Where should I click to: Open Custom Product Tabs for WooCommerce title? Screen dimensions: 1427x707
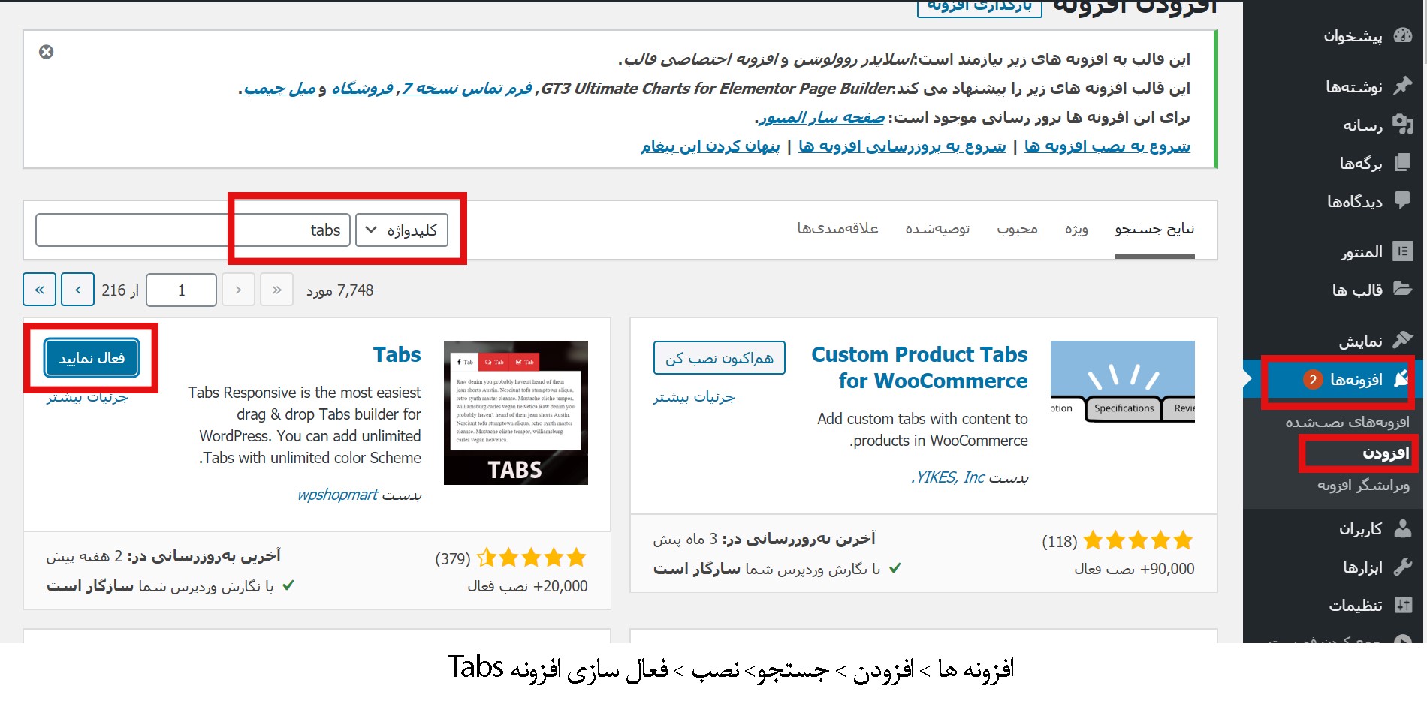pyautogui.click(x=919, y=368)
